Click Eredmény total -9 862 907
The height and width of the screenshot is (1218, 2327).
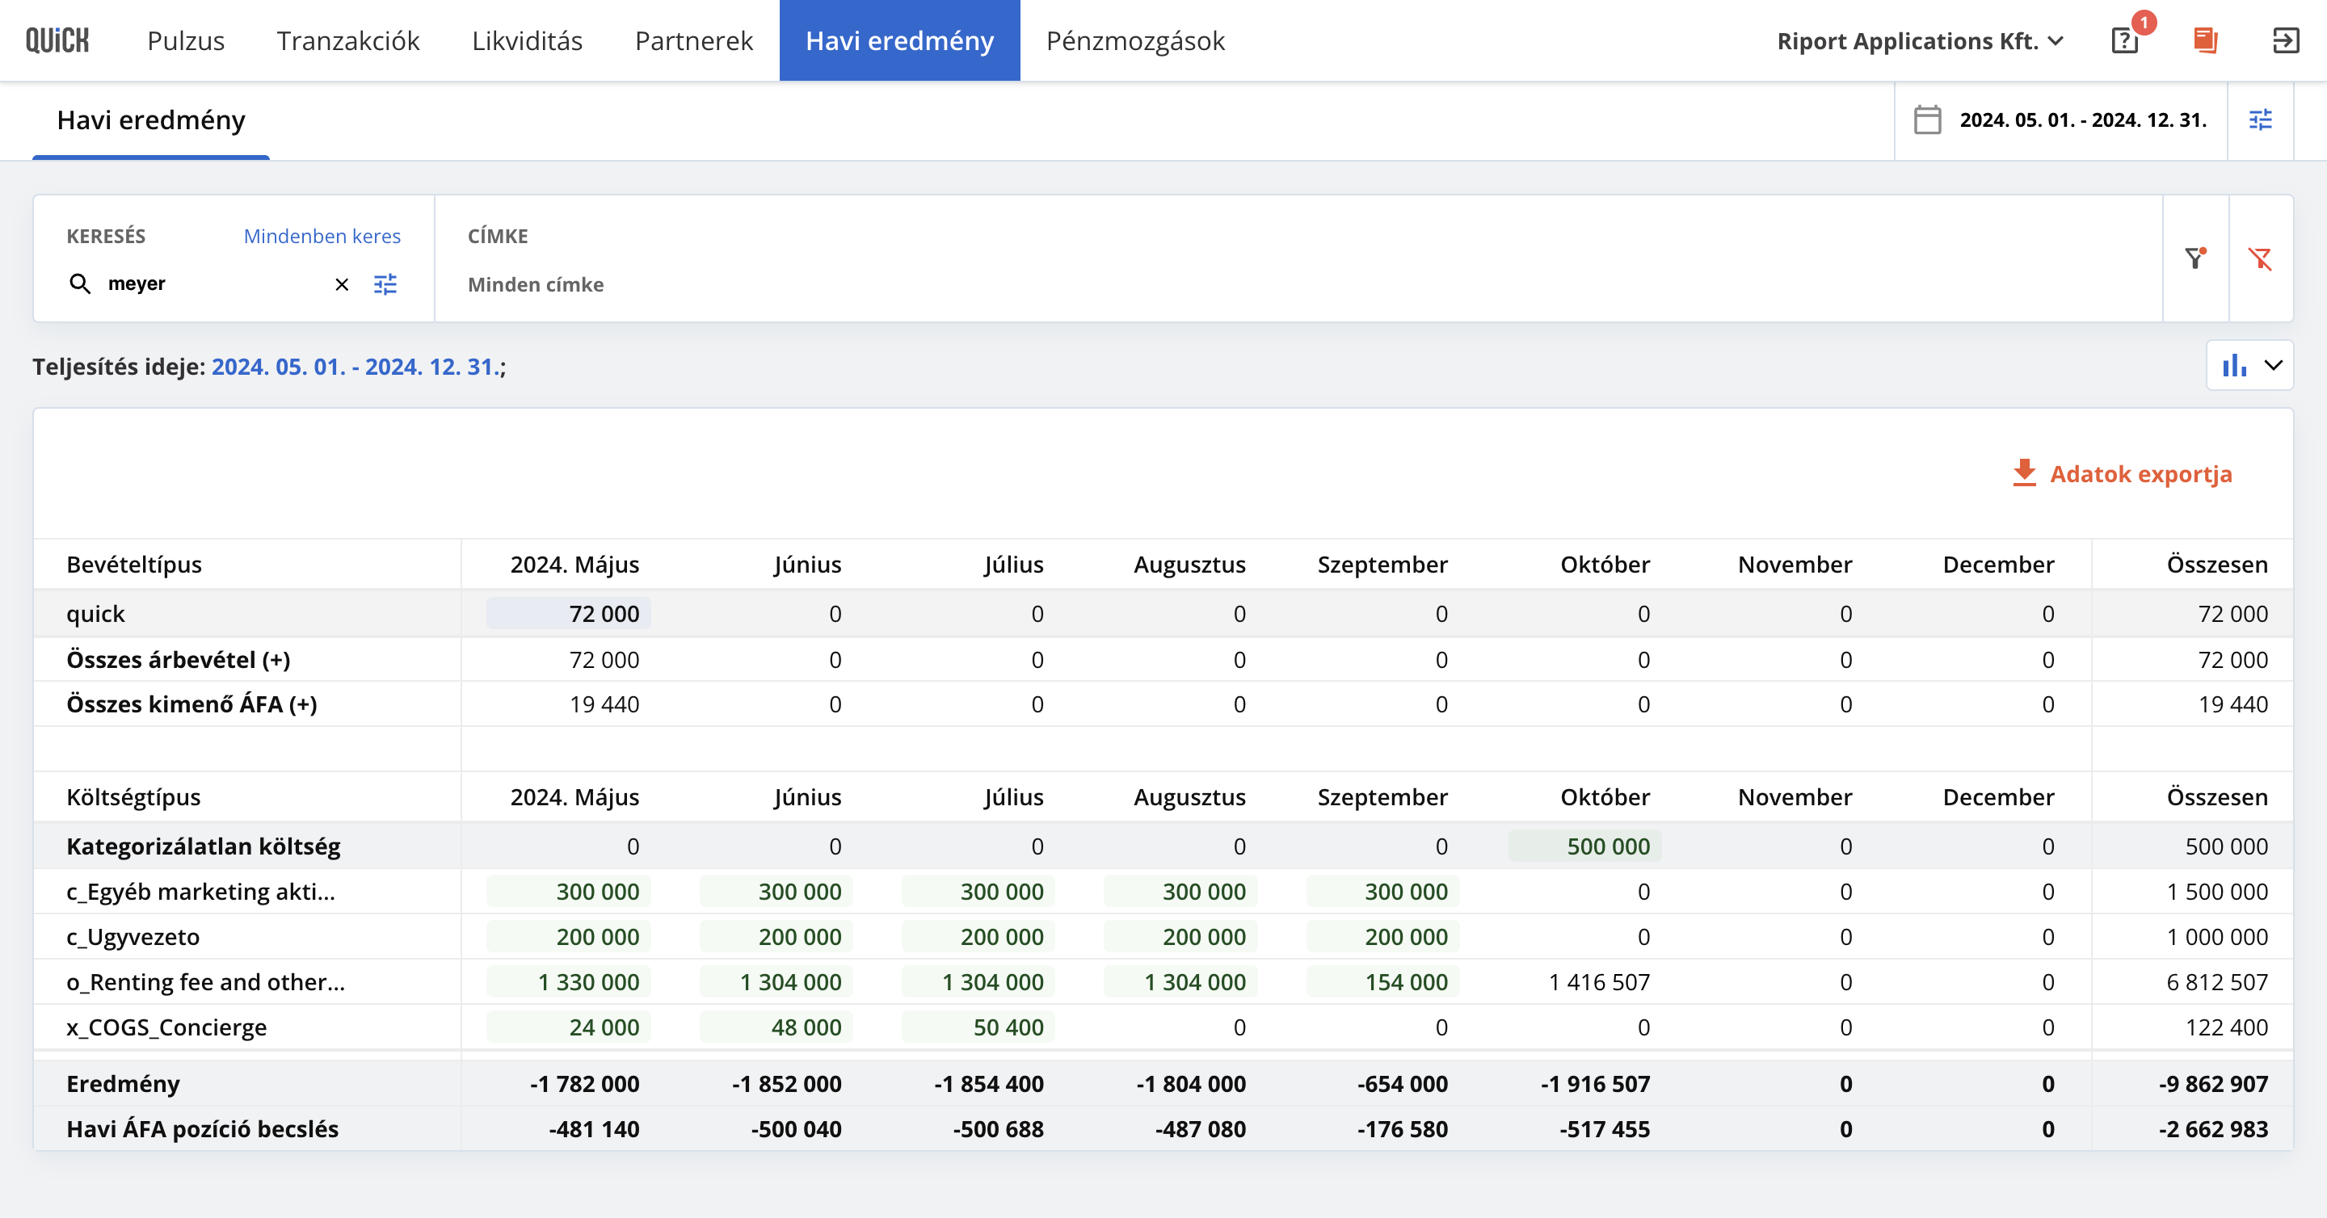coord(2213,1083)
